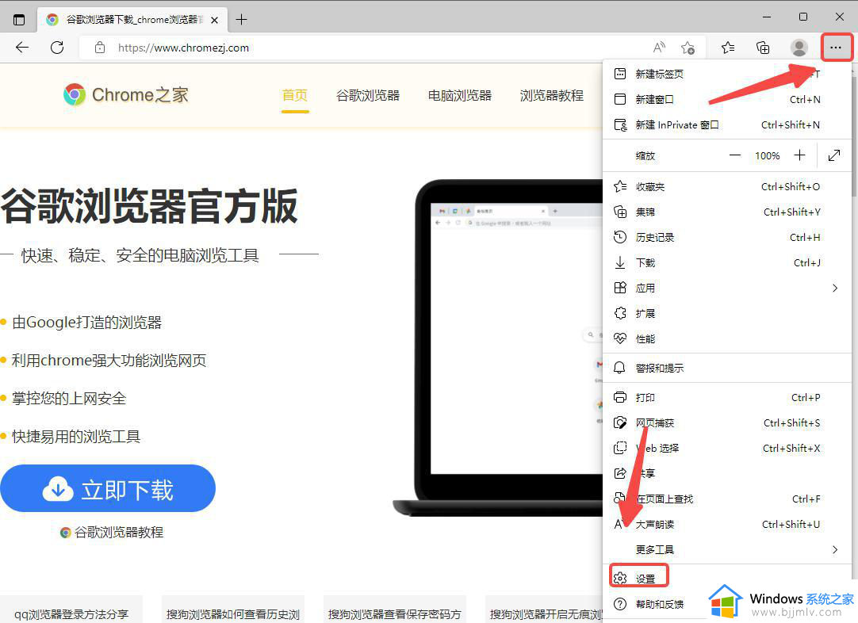Open article 搜狗浏览器如何查看历史浏
Screen dimensions: 858x623
click(233, 613)
